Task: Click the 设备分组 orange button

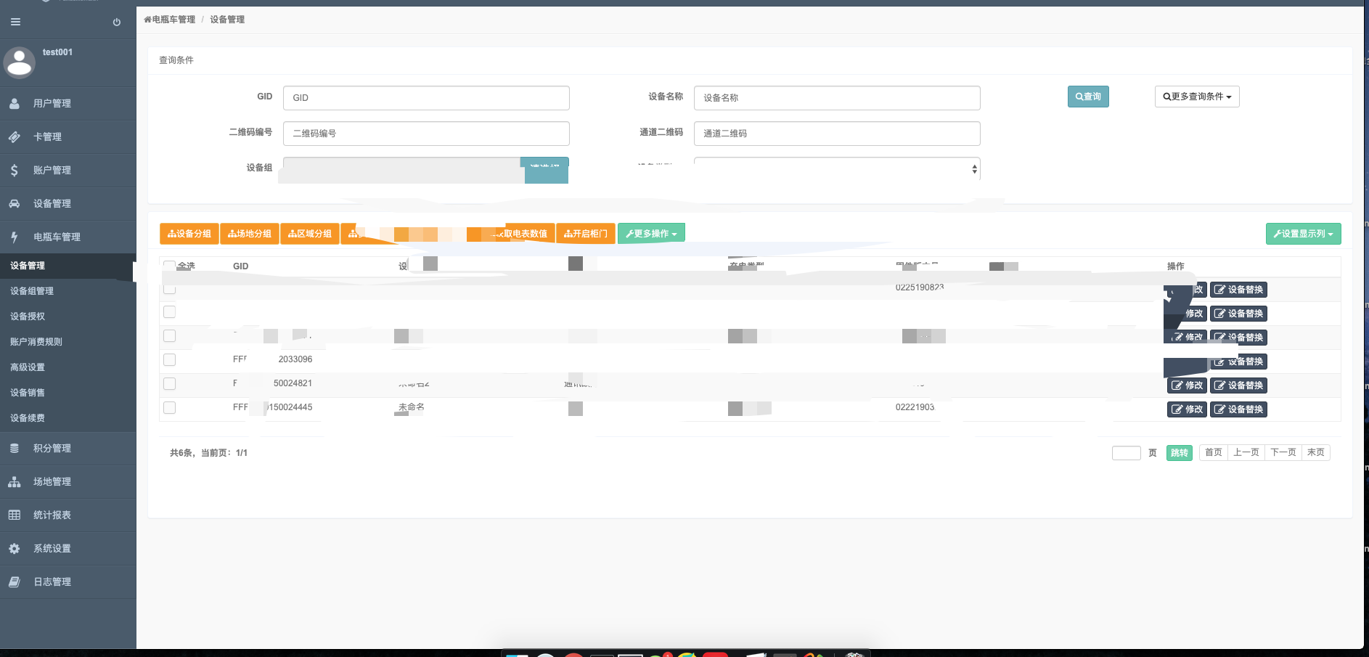Action: pos(189,234)
